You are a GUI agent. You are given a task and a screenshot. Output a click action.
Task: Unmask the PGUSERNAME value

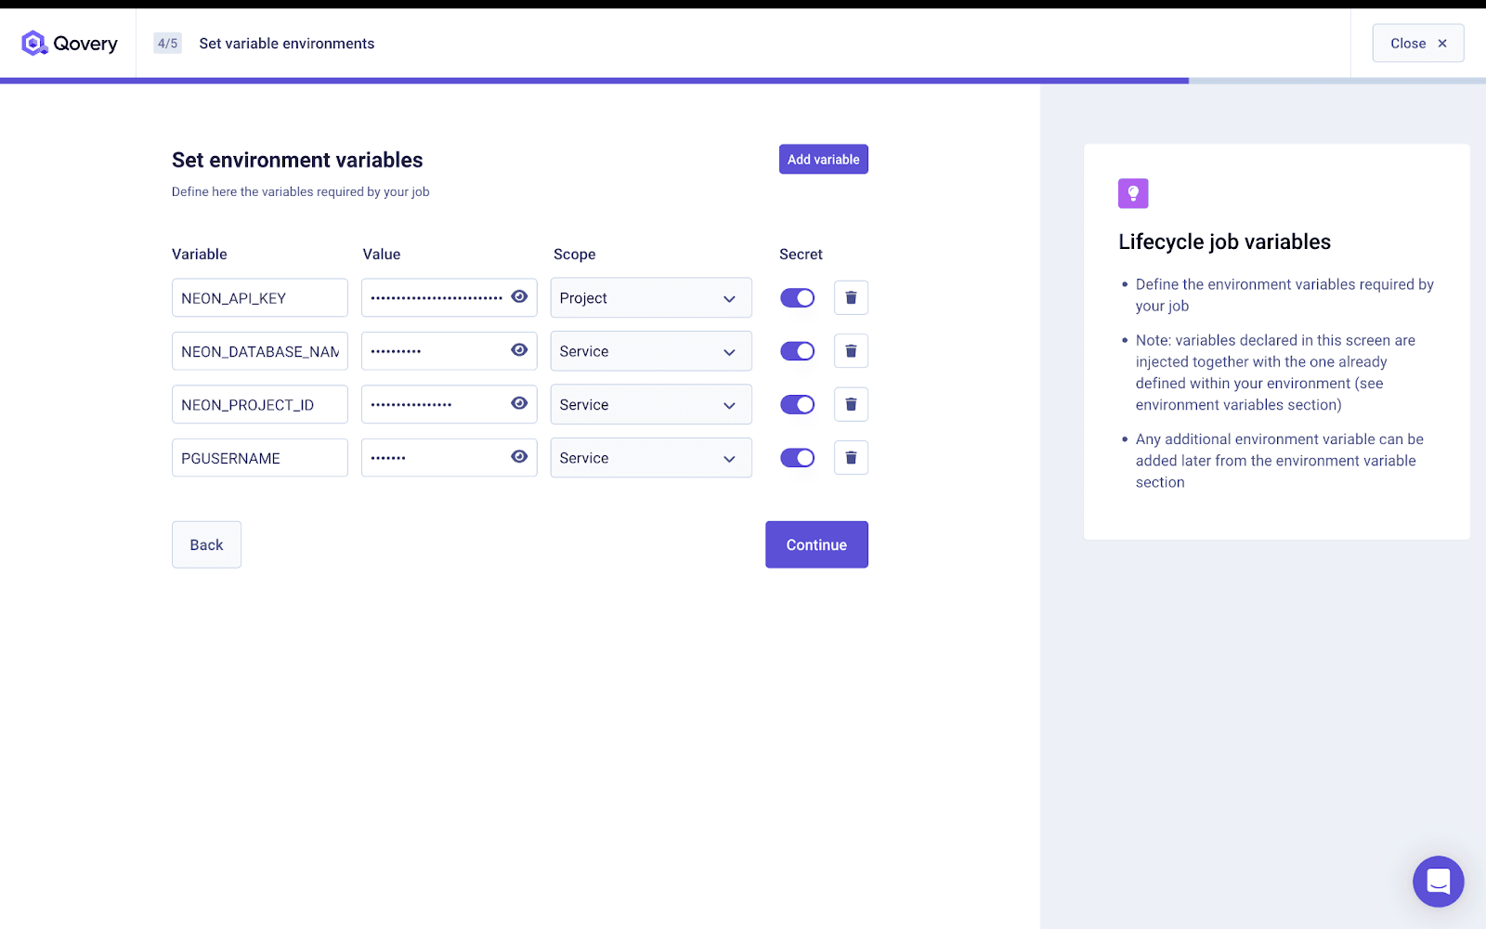click(519, 457)
